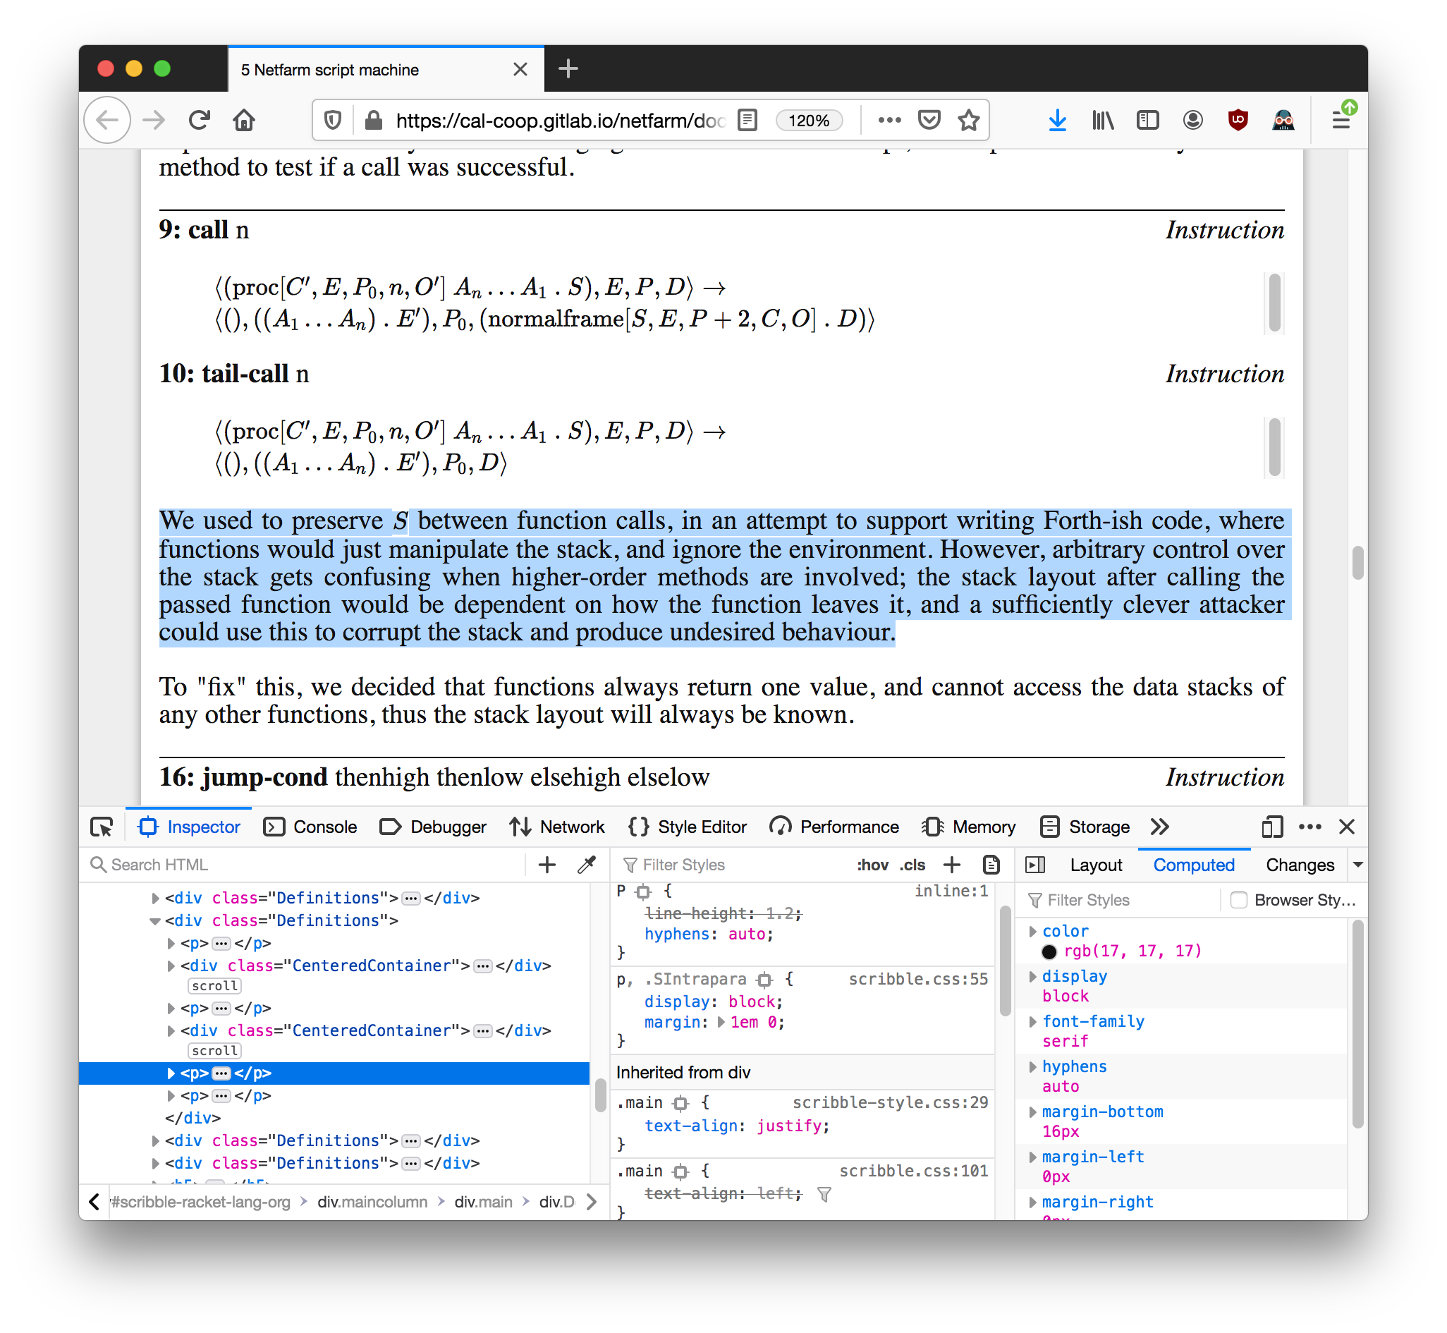The height and width of the screenshot is (1333, 1447).
Task: Save to Pocket icon
Action: [929, 121]
